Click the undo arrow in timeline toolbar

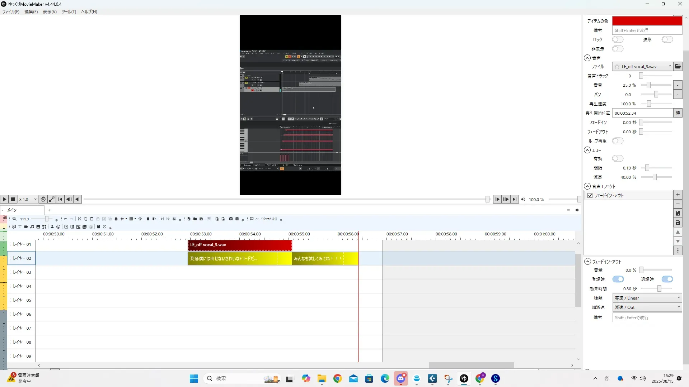point(65,219)
